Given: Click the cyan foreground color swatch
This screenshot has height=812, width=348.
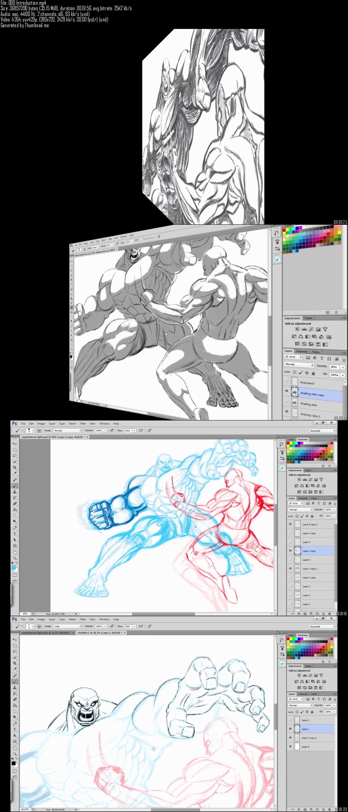Looking at the screenshot, I should 14,567.
